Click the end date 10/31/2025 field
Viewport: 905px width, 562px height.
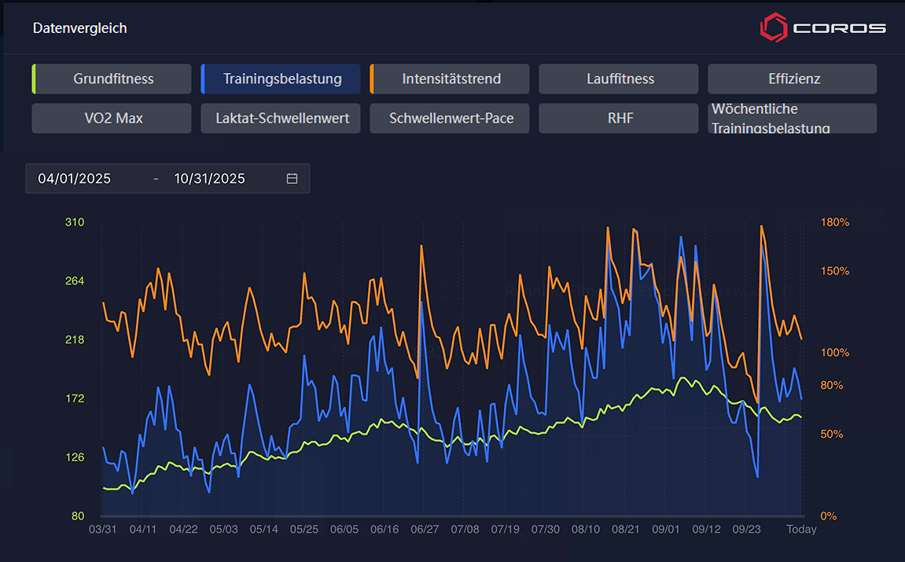click(210, 178)
